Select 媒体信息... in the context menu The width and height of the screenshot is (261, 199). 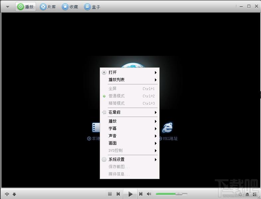click(x=129, y=174)
